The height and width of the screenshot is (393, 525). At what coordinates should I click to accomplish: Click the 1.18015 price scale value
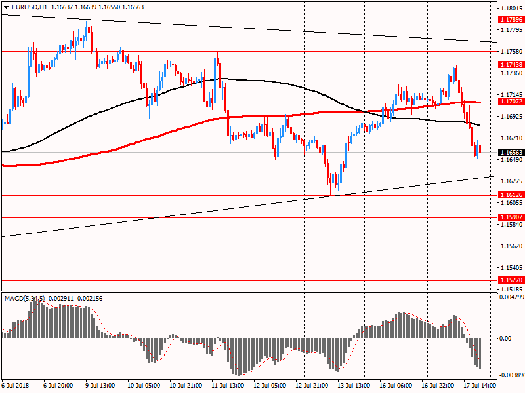point(512,9)
